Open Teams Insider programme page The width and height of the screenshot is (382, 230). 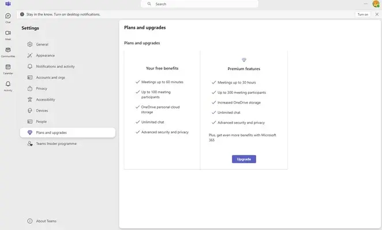(x=56, y=144)
